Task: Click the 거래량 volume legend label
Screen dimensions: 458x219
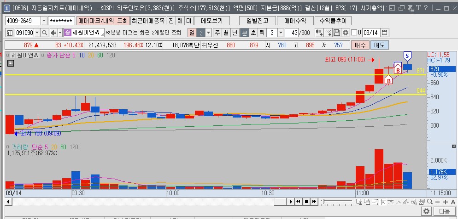Action: [x=20, y=147]
